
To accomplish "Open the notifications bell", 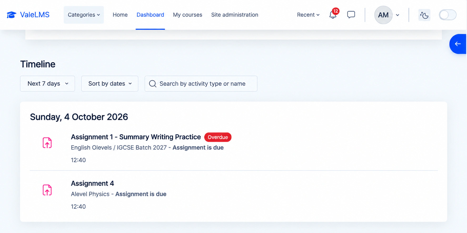I will 333,15.
